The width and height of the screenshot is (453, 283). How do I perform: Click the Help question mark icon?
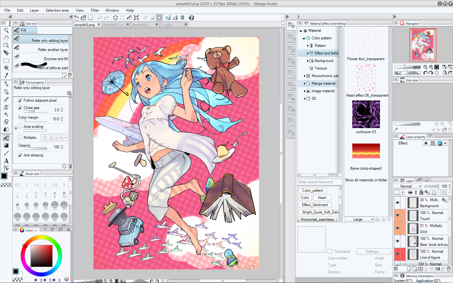191,18
